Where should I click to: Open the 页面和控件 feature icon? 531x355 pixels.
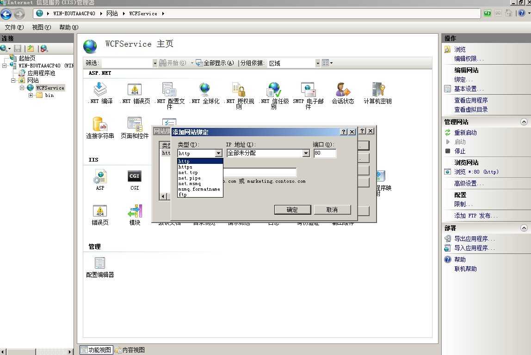(x=135, y=128)
